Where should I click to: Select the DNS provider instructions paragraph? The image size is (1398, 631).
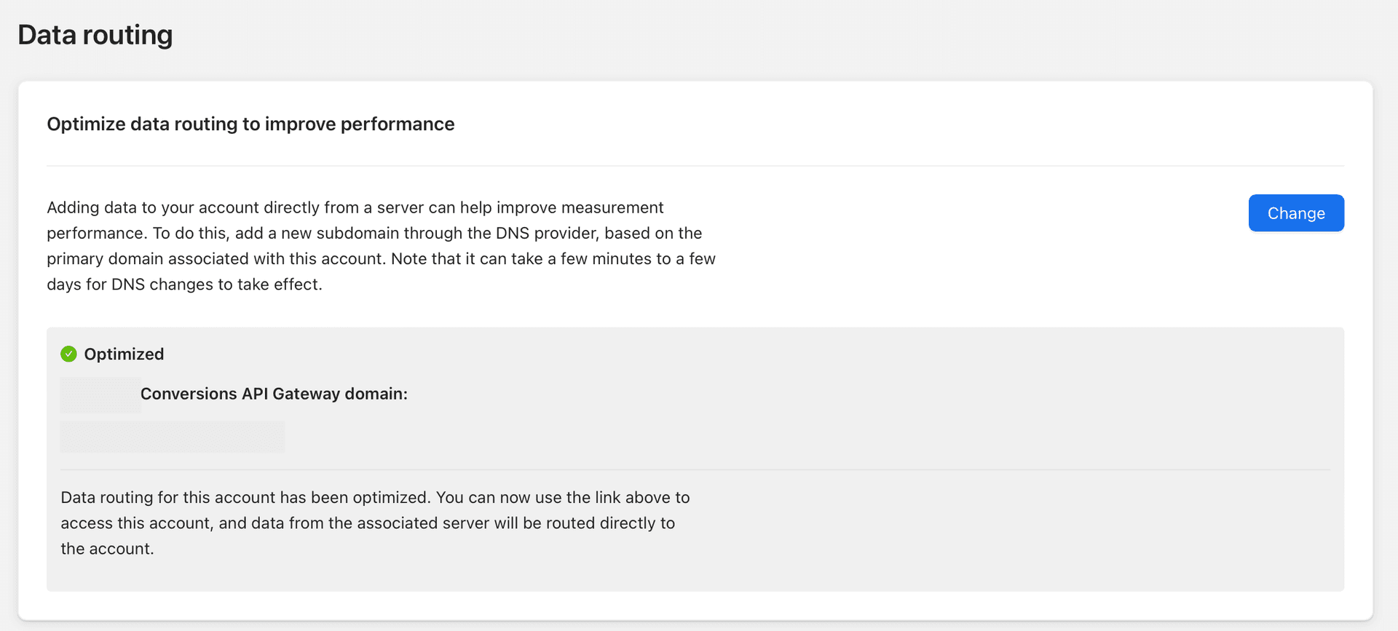[x=381, y=245]
